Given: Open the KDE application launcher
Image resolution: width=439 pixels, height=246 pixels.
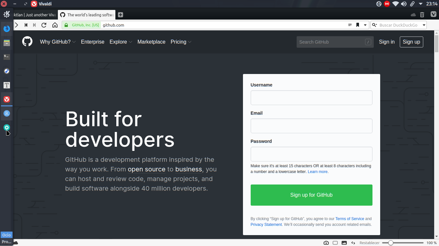Looking at the screenshot, I should (7, 14).
